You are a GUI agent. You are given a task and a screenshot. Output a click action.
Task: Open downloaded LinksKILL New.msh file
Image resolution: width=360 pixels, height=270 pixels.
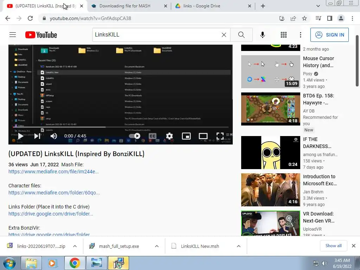200,246
